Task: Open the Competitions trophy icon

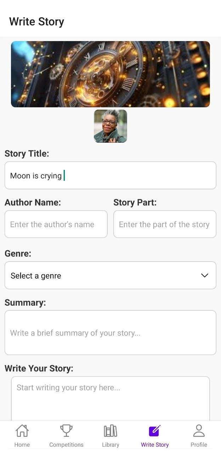Action: 66,431
